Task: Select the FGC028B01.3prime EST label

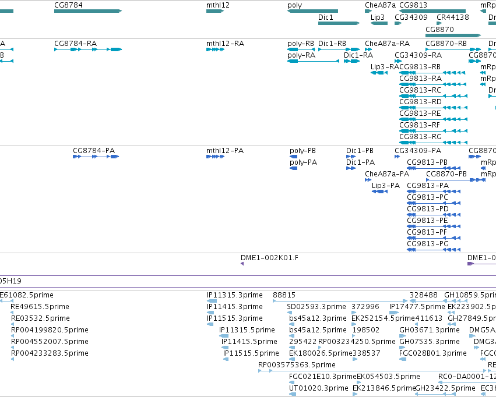Action: pyautogui.click(x=432, y=353)
